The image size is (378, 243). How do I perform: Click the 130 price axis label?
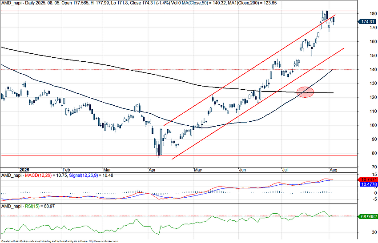(x=373, y=83)
